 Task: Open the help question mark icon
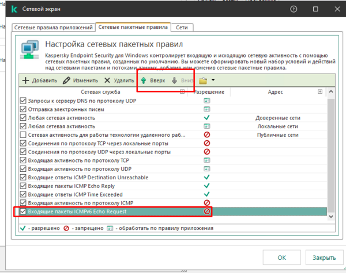pos(294,10)
